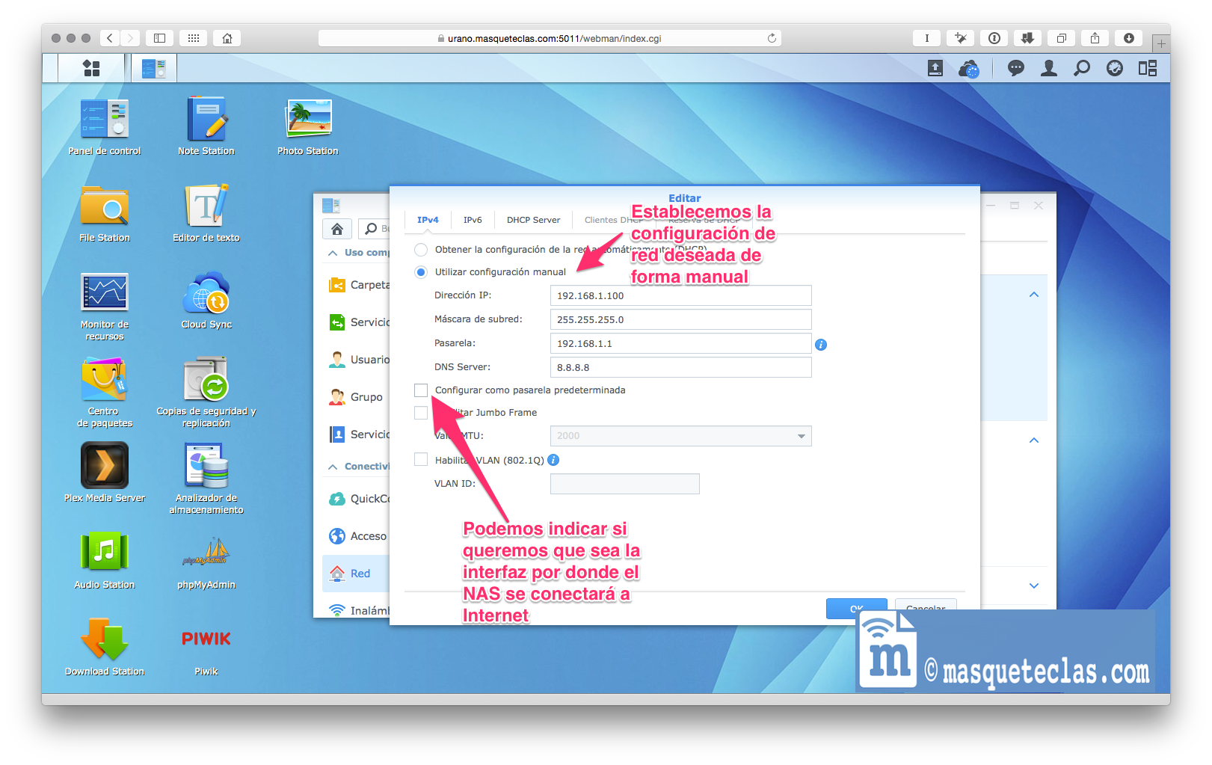Launch the Plex Media Server app

105,466
